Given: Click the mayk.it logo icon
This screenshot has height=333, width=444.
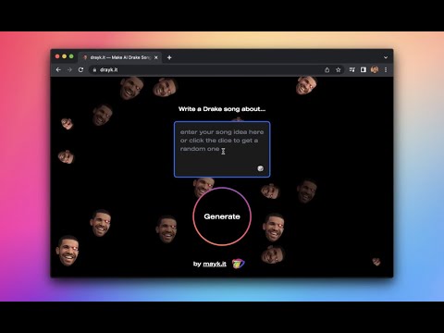Looking at the screenshot, I should pos(238,264).
